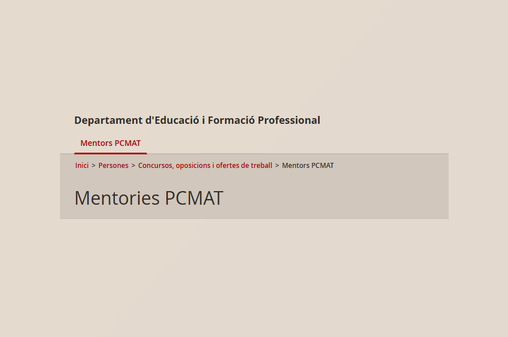Click the separator before the last breadcrumb

pyautogui.click(x=277, y=166)
